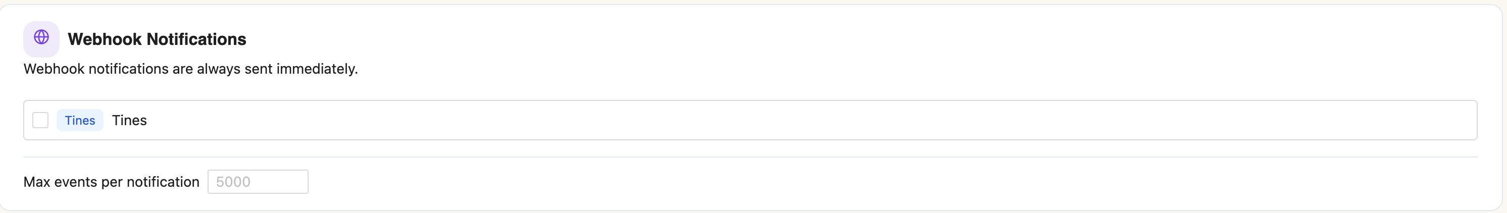Click the right end of the Tines row
Screen dimensions: 1507x213
[1451, 120]
